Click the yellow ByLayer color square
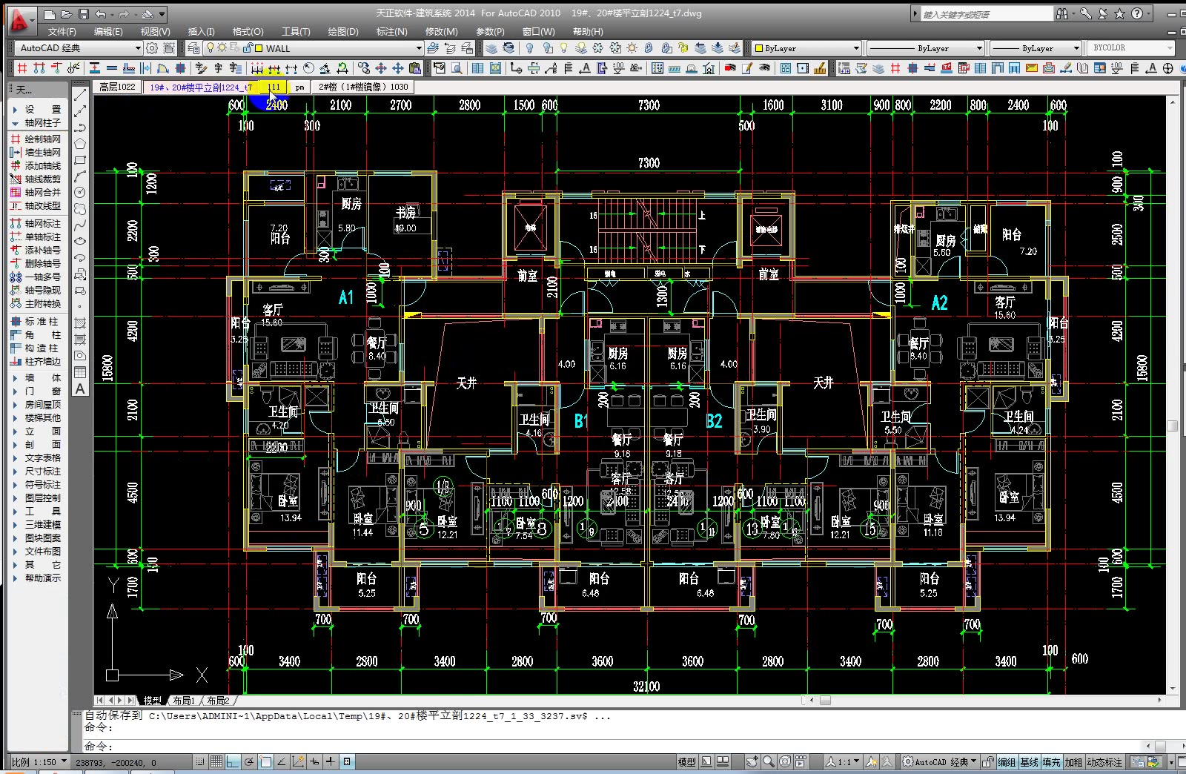 tap(759, 48)
